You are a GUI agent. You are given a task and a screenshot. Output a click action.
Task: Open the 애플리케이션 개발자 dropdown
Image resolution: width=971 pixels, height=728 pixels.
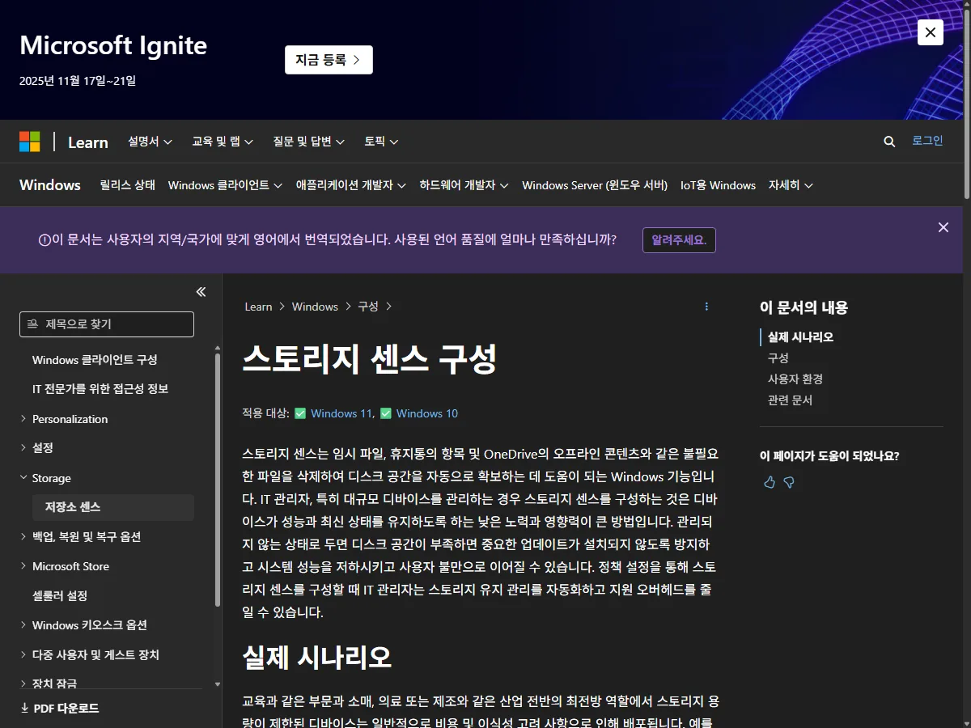pyautogui.click(x=351, y=185)
